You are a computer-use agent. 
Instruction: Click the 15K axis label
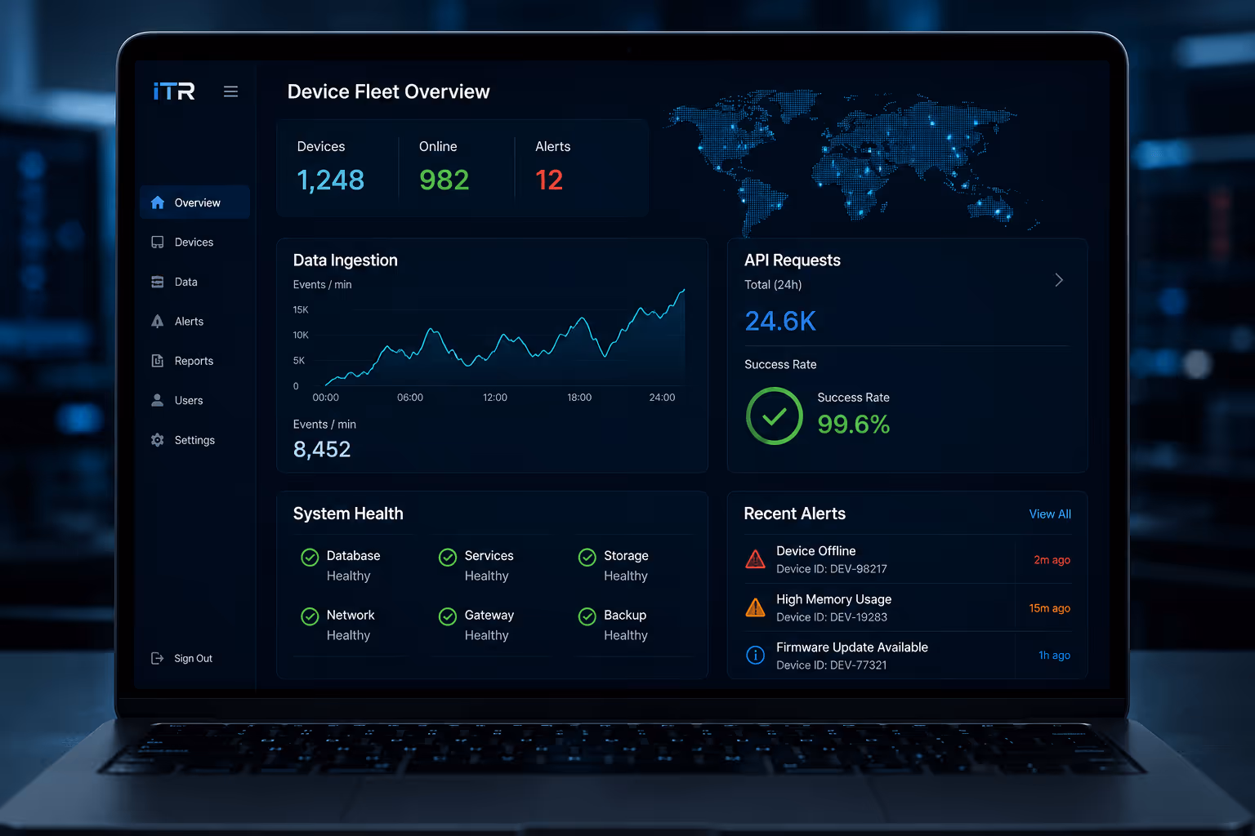pos(301,310)
